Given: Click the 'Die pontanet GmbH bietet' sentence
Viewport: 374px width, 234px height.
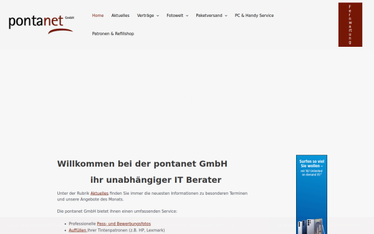Looking at the screenshot, I should pyautogui.click(x=117, y=212).
